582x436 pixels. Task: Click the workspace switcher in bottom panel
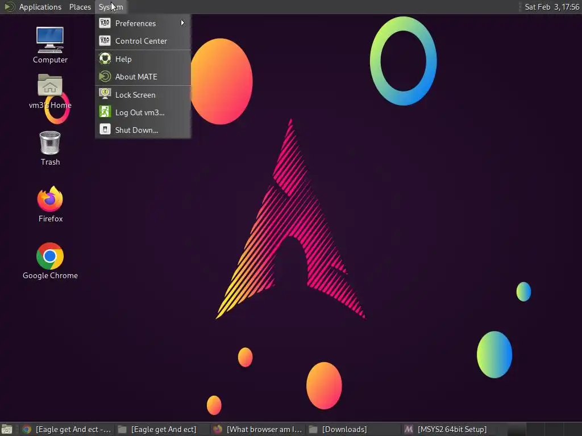544,429
